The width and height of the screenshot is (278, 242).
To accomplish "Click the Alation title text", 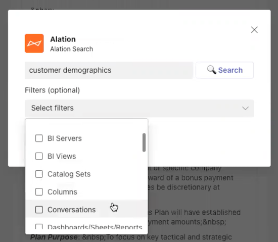I will [63, 39].
